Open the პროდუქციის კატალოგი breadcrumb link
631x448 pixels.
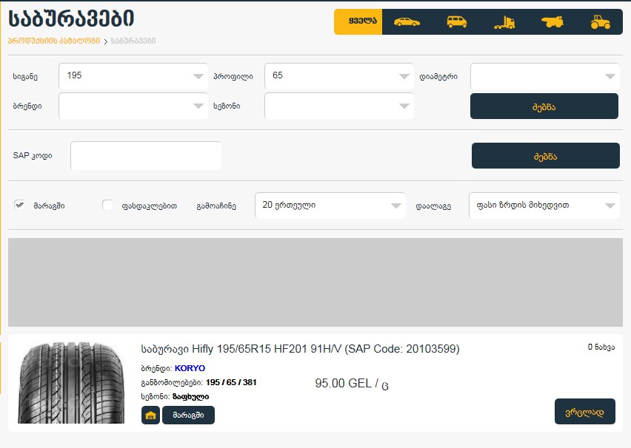pos(54,41)
